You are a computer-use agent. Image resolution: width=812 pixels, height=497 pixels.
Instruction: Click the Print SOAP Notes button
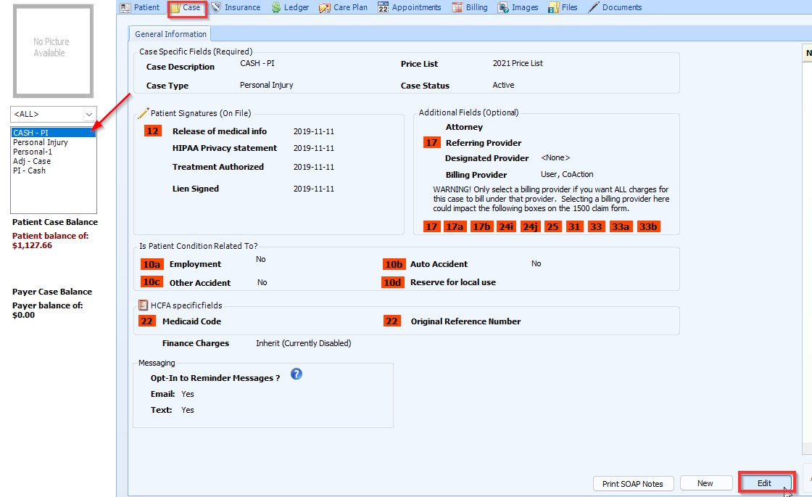(x=633, y=483)
